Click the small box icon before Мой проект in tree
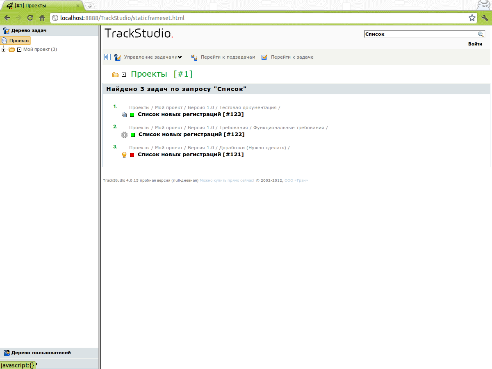The height and width of the screenshot is (369, 492). (19, 50)
